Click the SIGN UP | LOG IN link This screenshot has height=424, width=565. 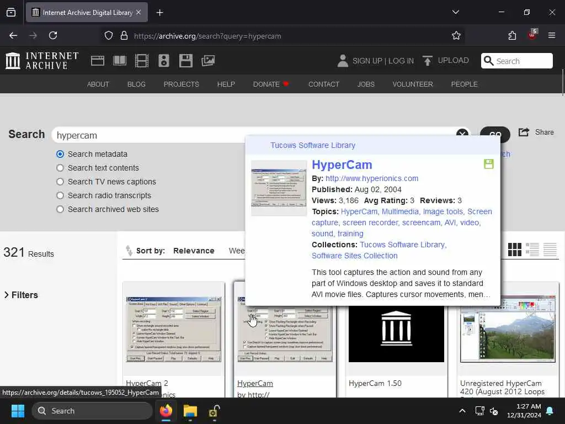383,61
